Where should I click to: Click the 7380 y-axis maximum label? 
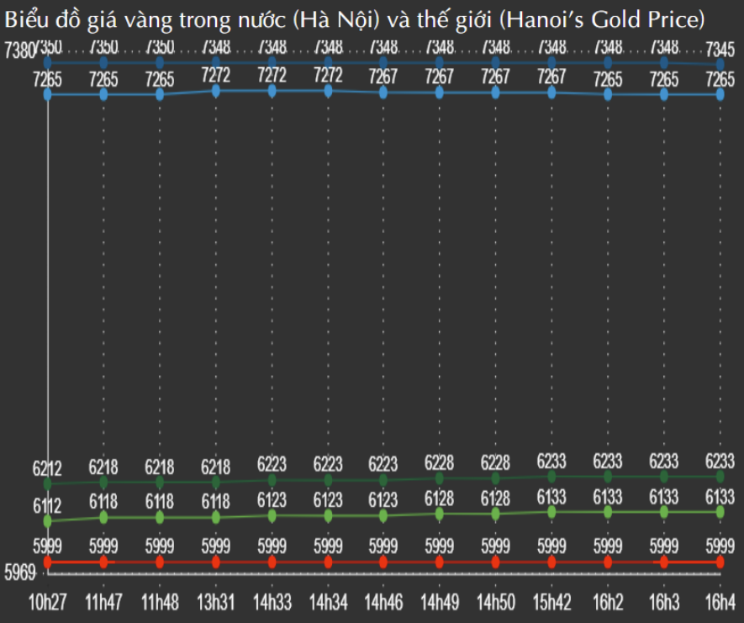coord(20,52)
